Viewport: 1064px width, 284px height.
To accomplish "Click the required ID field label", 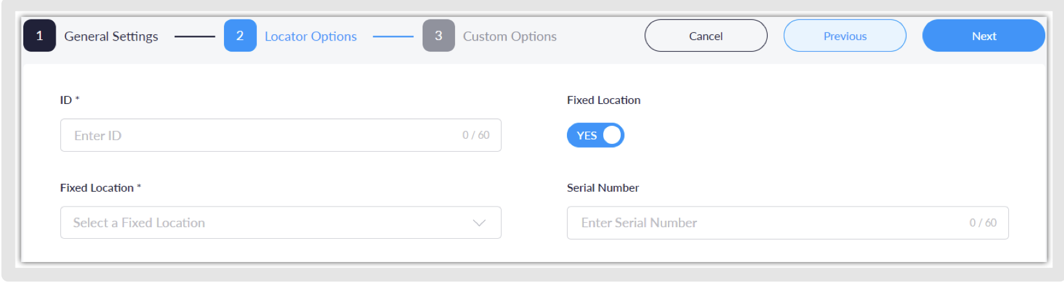I will [x=69, y=100].
